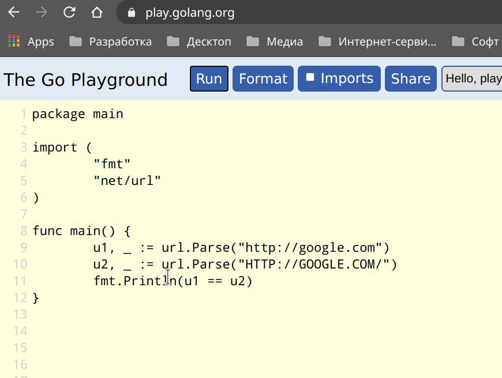Click the closing brace on line 12
Image resolution: width=502 pixels, height=378 pixels.
pyautogui.click(x=36, y=298)
